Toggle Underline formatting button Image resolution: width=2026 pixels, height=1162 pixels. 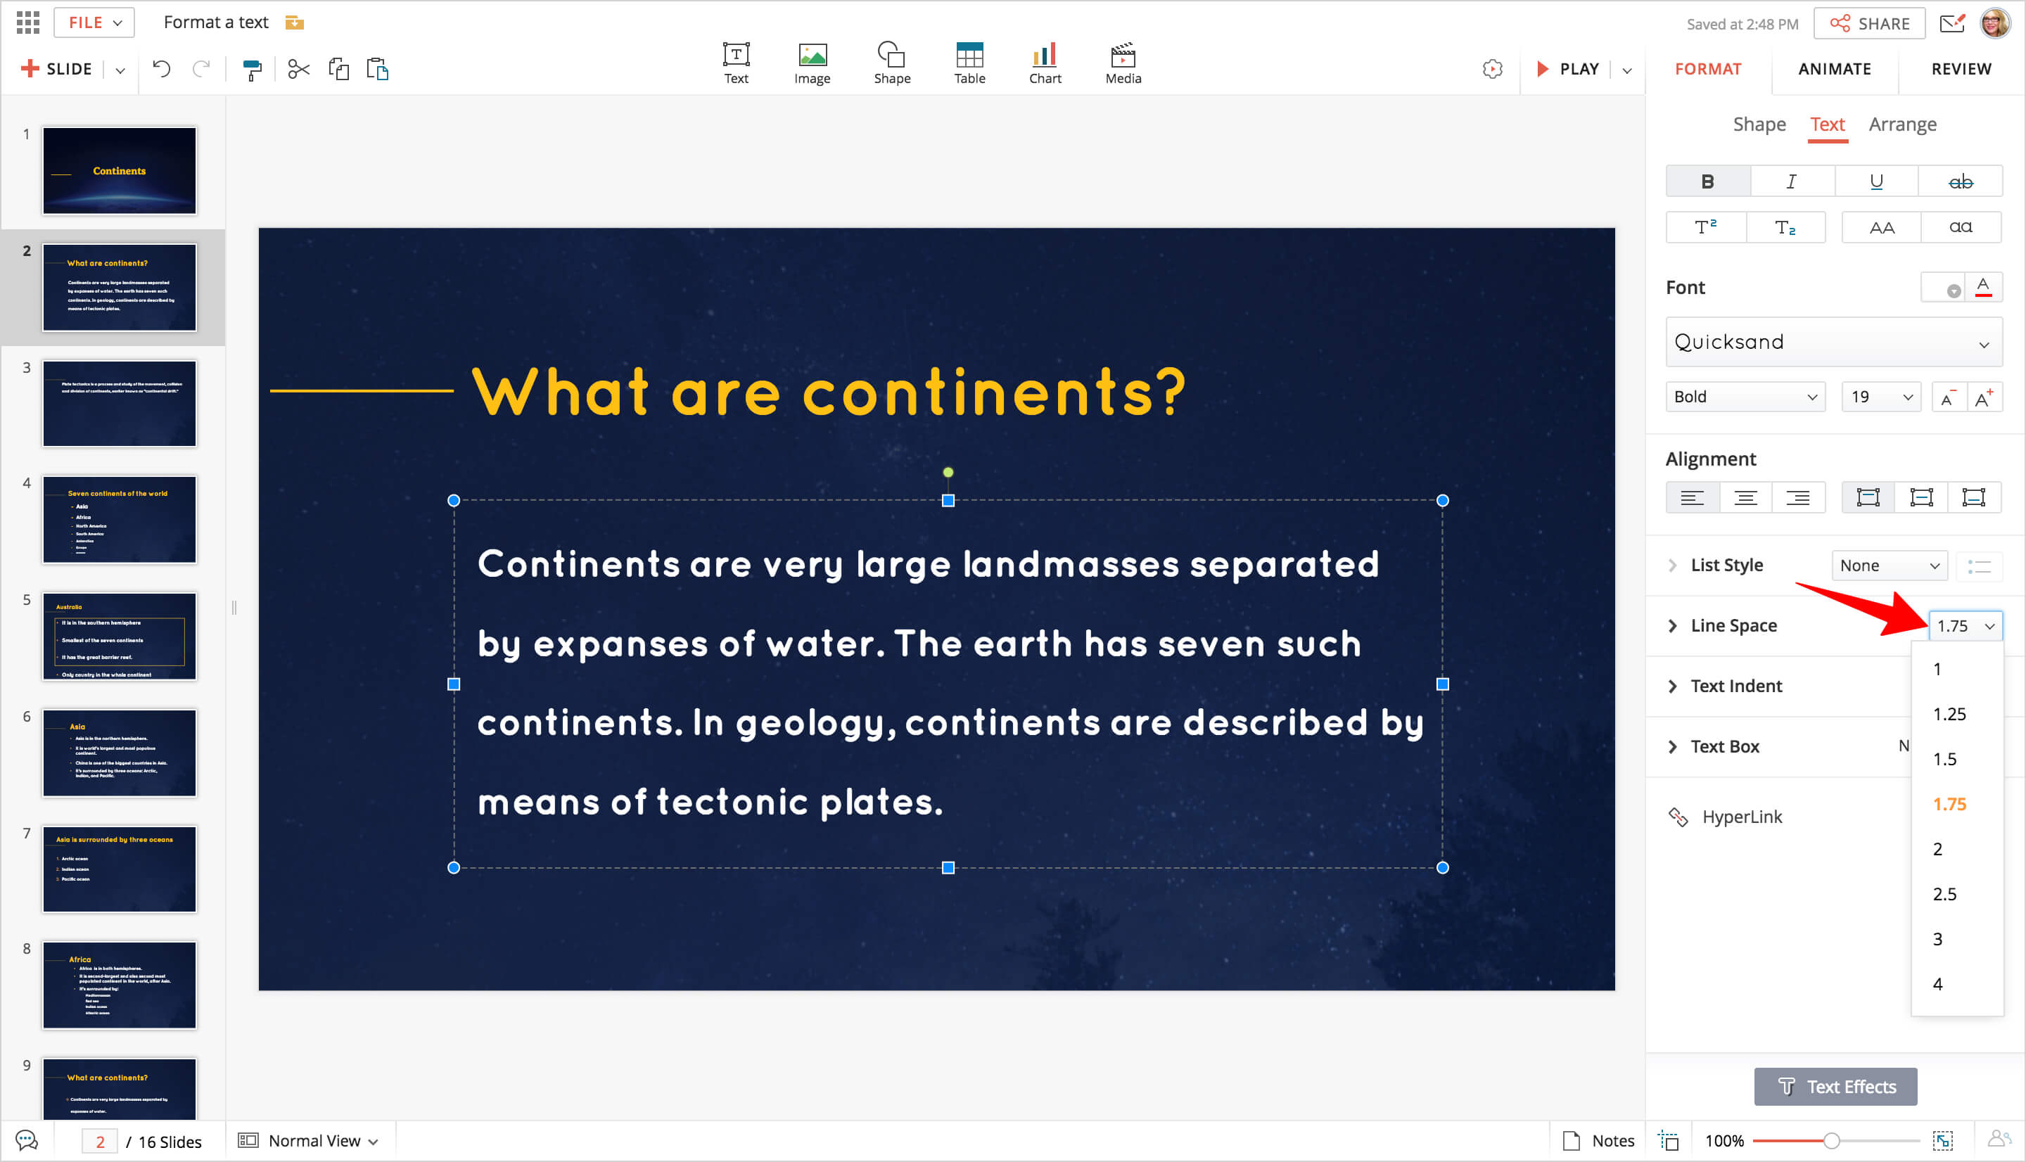1876,182
